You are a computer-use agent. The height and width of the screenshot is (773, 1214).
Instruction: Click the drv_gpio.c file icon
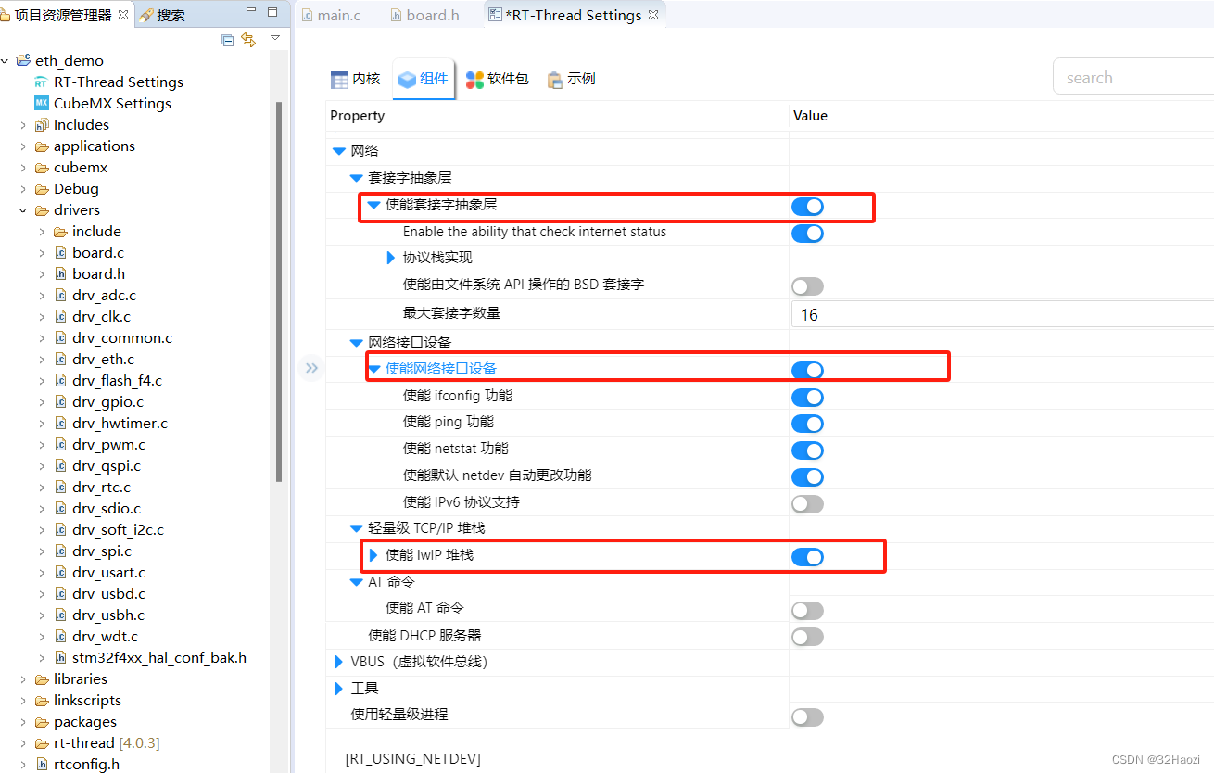[60, 402]
